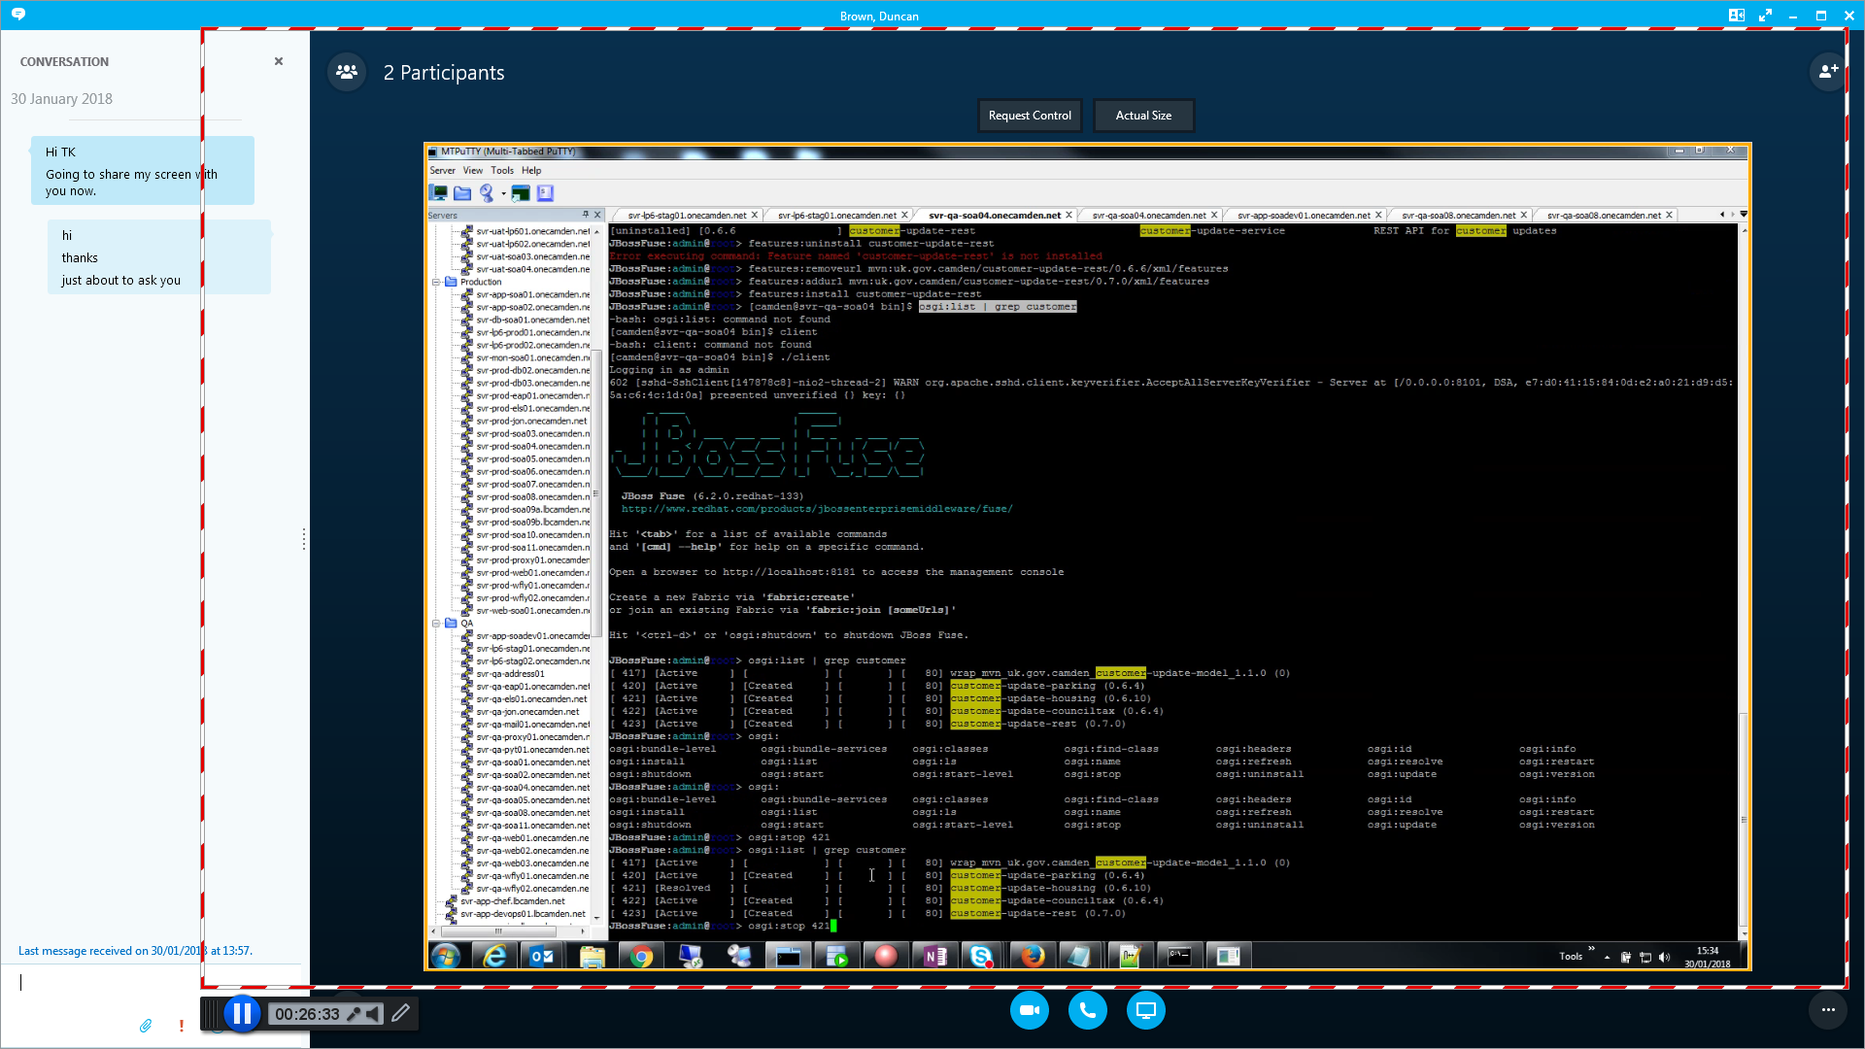Click the Actual Size button
This screenshot has width=1865, height=1049.
coord(1143,116)
